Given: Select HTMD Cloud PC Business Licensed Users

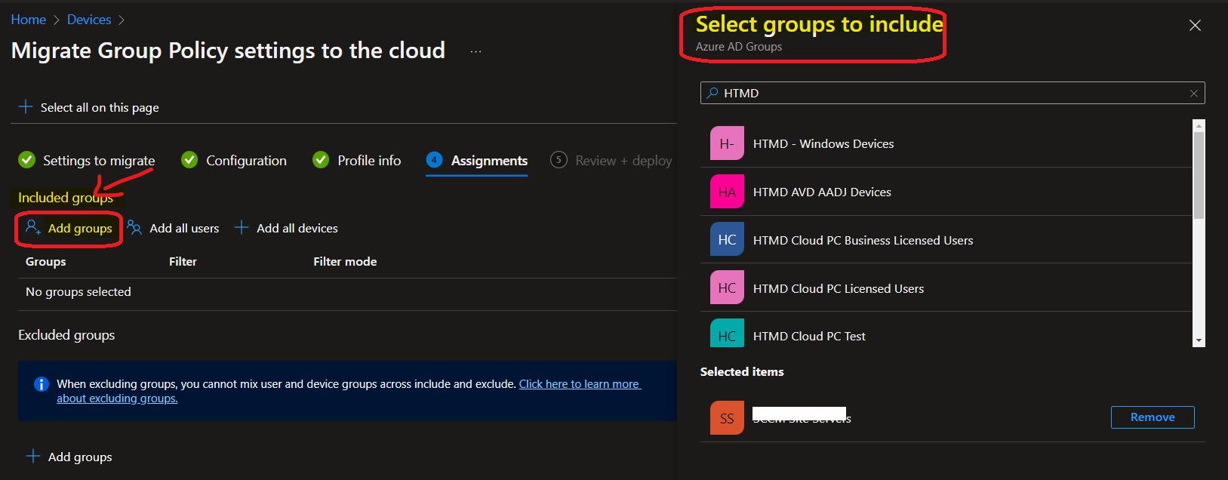Looking at the screenshot, I should [946, 240].
